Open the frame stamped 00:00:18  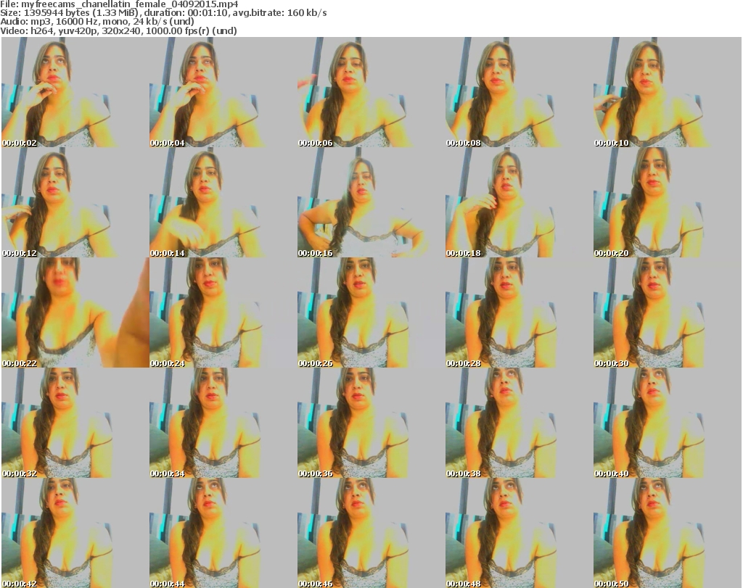[519, 202]
